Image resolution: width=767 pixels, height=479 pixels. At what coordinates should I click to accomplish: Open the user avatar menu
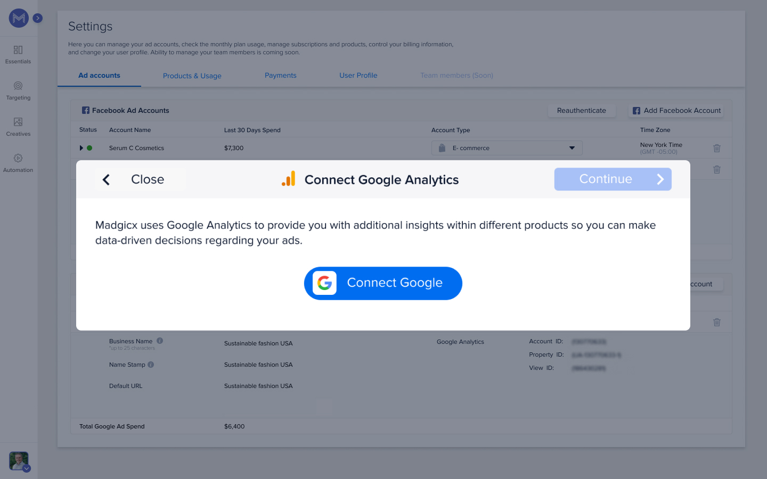(19, 461)
